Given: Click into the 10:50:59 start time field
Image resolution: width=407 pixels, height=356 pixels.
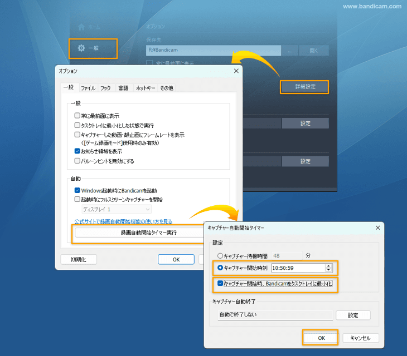Looking at the screenshot, I should [297, 268].
